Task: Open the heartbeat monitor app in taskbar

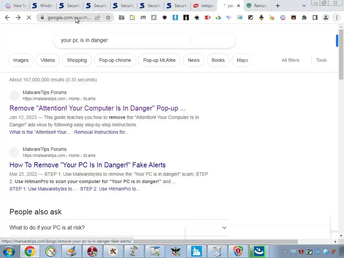Action: pyautogui.click(x=92, y=251)
